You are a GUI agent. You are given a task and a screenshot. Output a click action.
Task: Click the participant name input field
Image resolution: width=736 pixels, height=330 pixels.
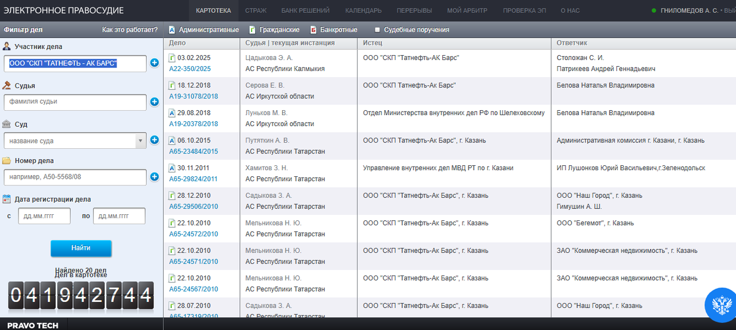(75, 63)
